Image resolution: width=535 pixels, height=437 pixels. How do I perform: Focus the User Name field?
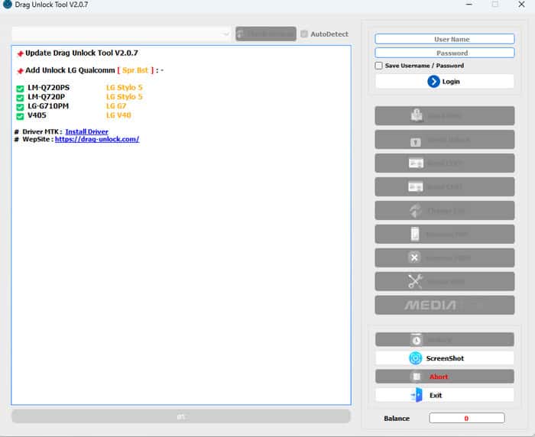pos(445,39)
